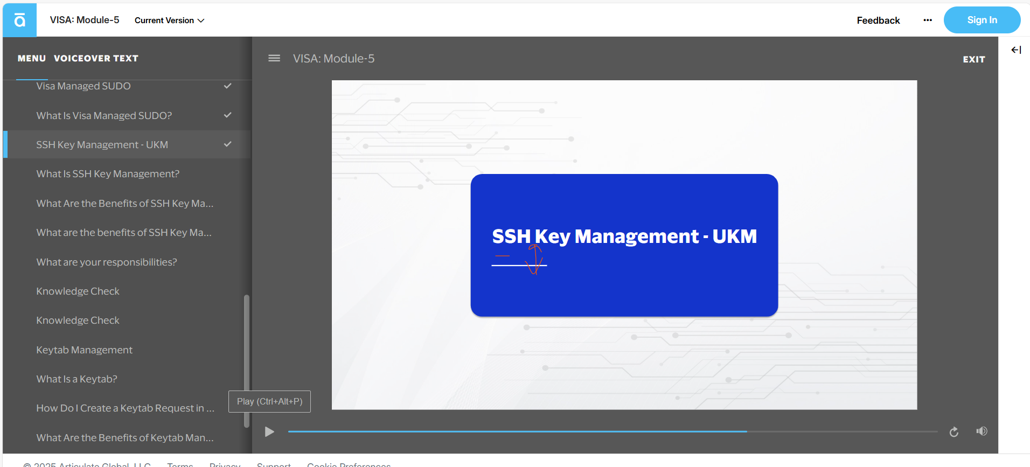Screen dimensions: 1030x467
Task: Click the Articulate logo icon
Action: (x=19, y=20)
